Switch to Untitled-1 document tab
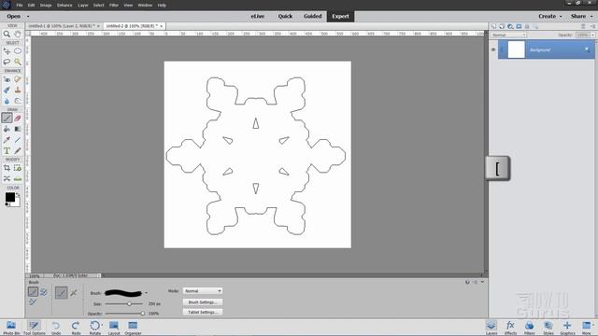598x336 pixels. pos(63,26)
